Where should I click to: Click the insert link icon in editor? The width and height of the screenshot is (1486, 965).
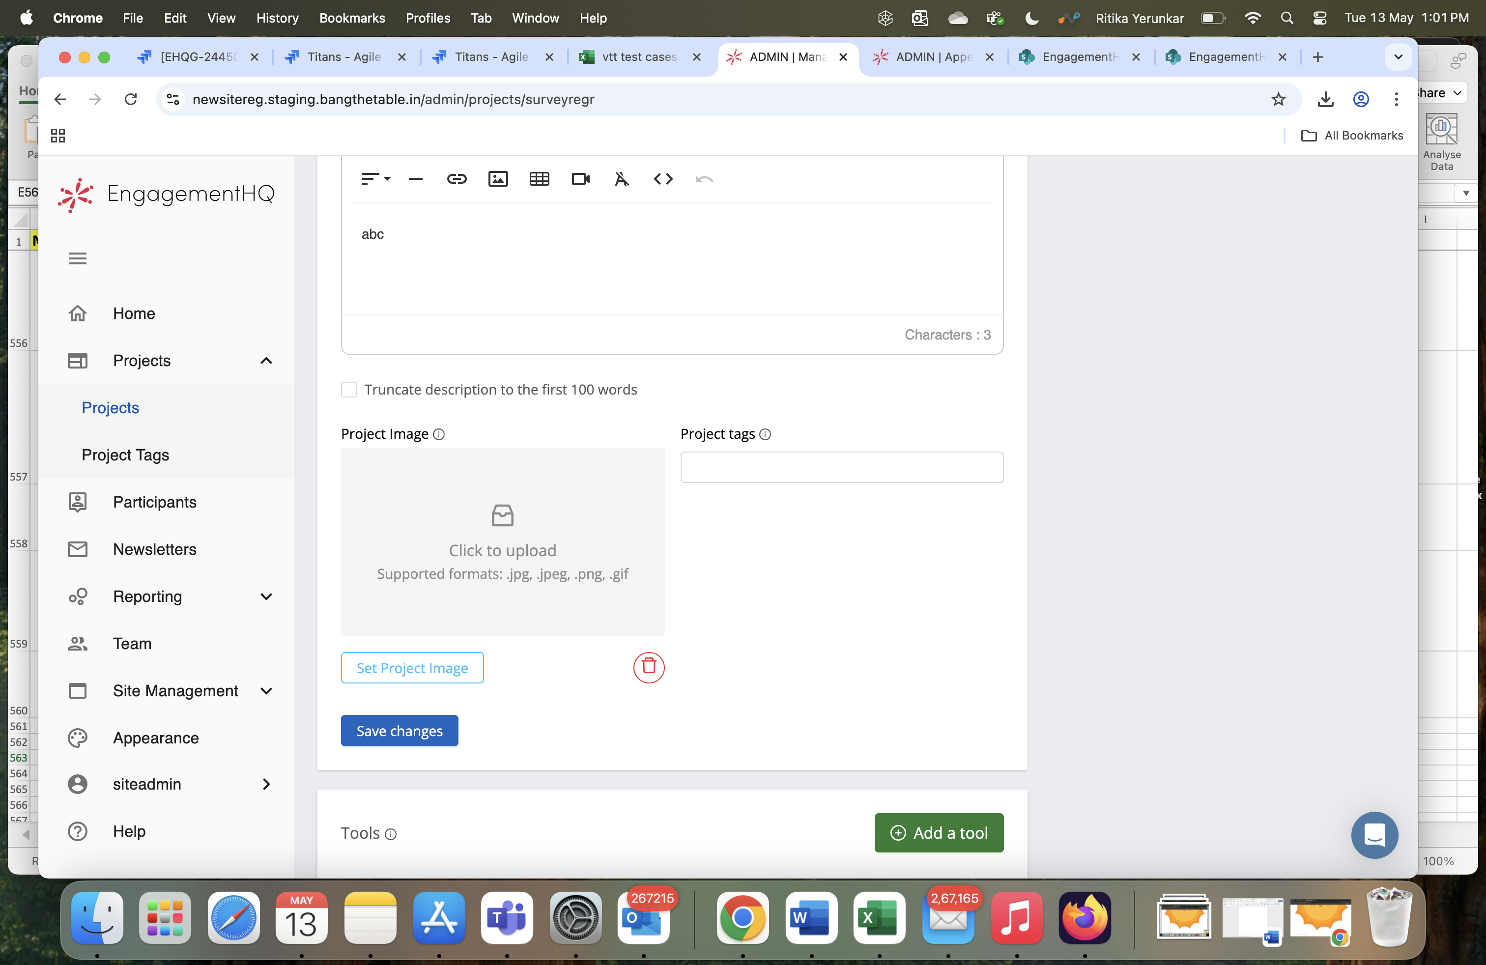[x=457, y=179]
